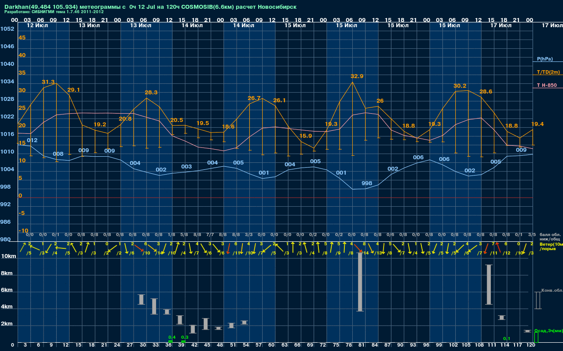Click the 19.4 temperature label at chart end

[x=537, y=124]
